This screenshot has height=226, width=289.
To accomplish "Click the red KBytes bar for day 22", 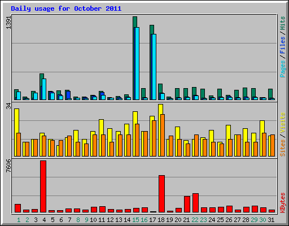I will (x=195, y=203).
